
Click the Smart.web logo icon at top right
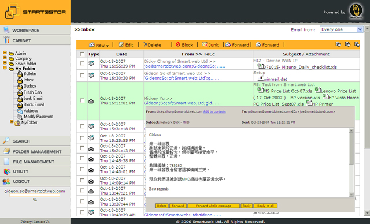(356, 11)
